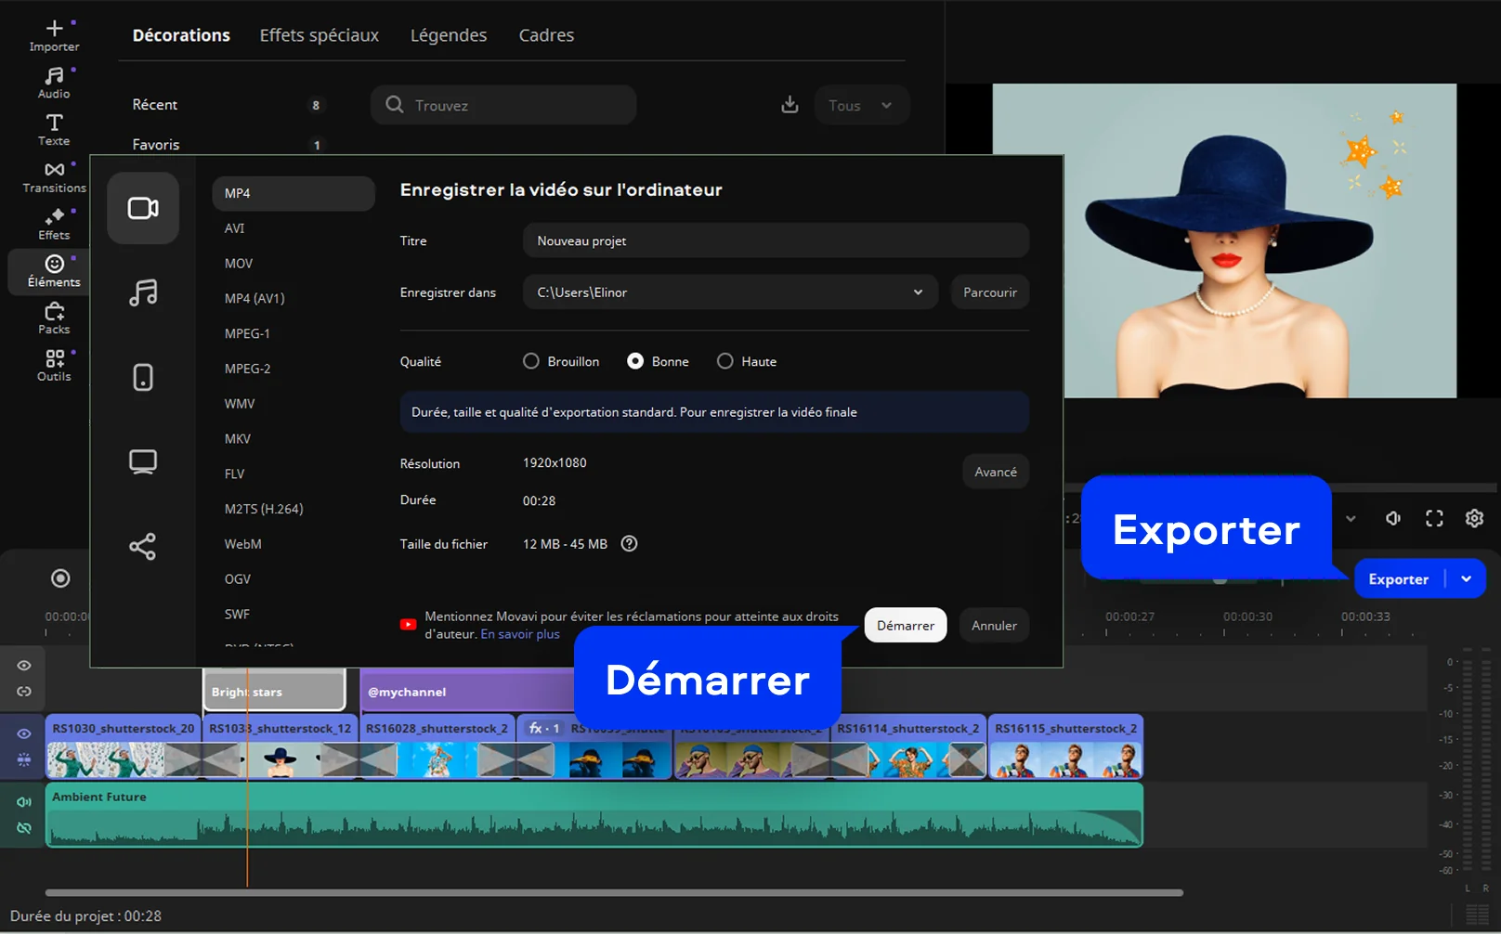Open the Tous filter dropdown
This screenshot has width=1501, height=934.
click(861, 105)
